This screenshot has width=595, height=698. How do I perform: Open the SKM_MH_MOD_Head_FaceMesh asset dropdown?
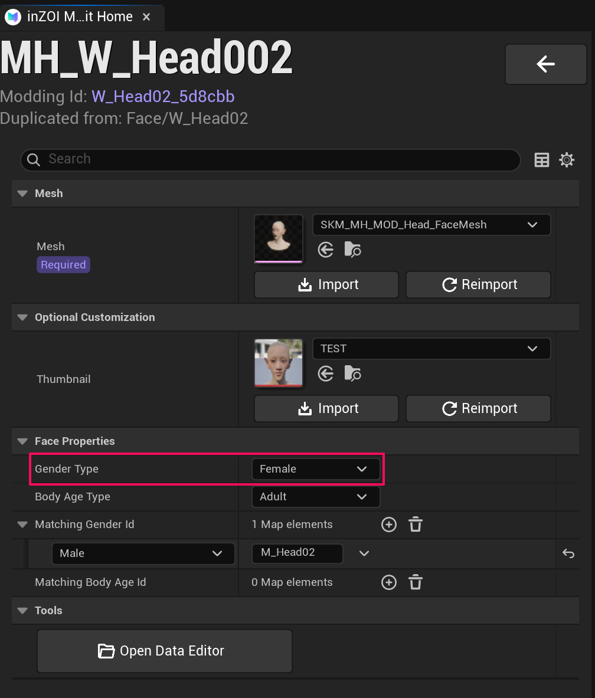431,225
